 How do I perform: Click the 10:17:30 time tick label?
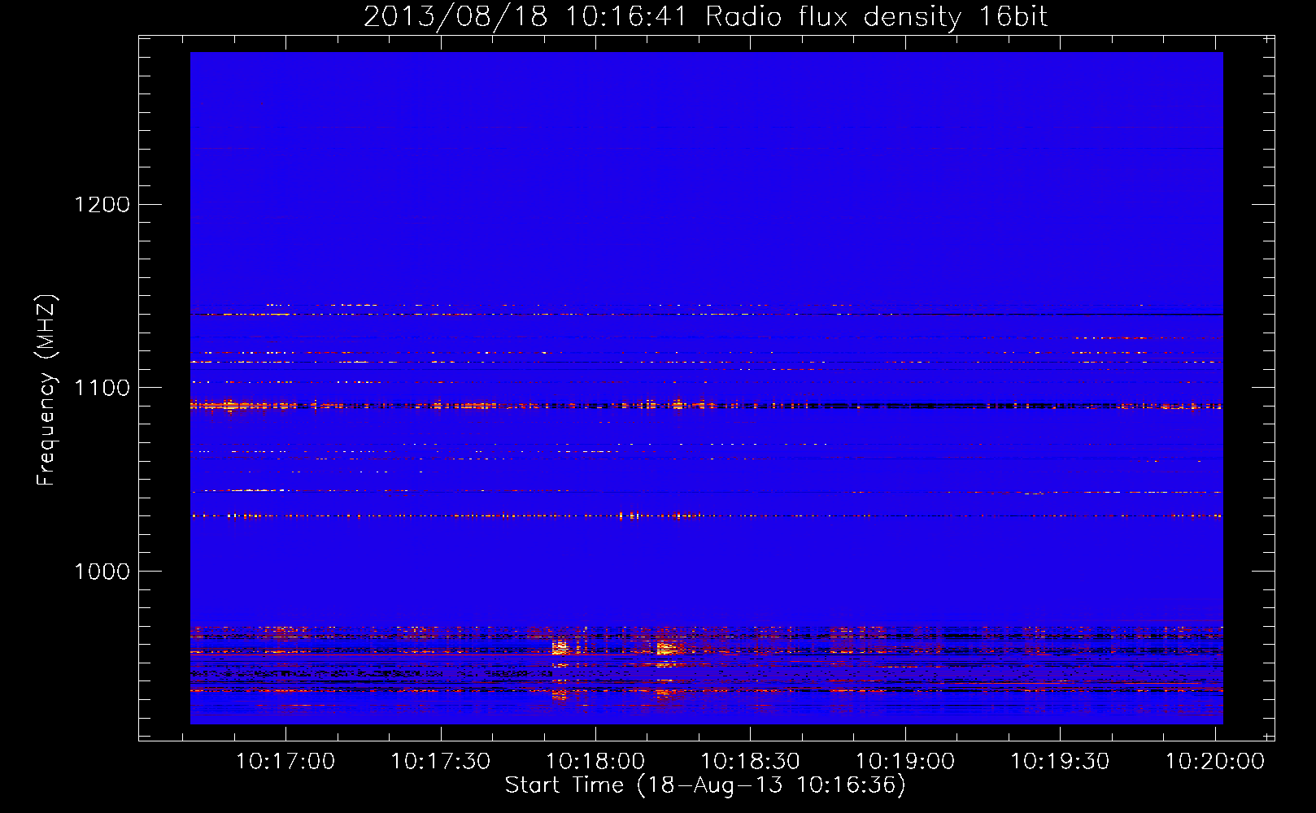(441, 762)
